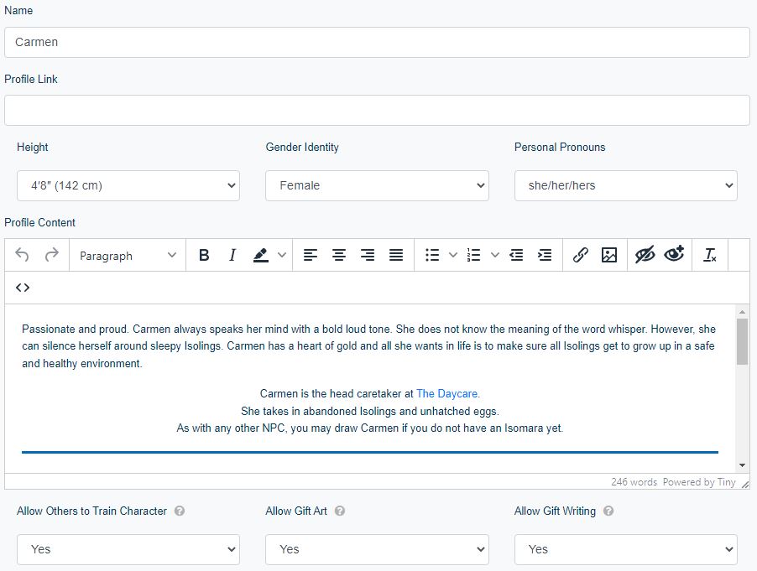The height and width of the screenshot is (571, 757).
Task: Click the crossed-out eye spoiler icon
Action: (x=645, y=256)
